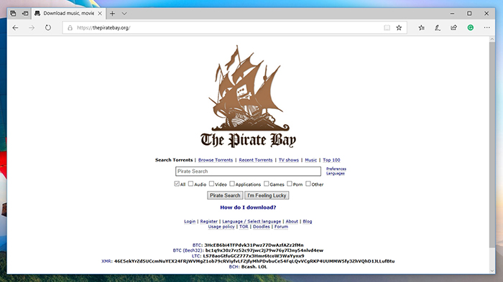This screenshot has width=503, height=282.
Task: Click the Pirate Search button
Action: [x=225, y=195]
